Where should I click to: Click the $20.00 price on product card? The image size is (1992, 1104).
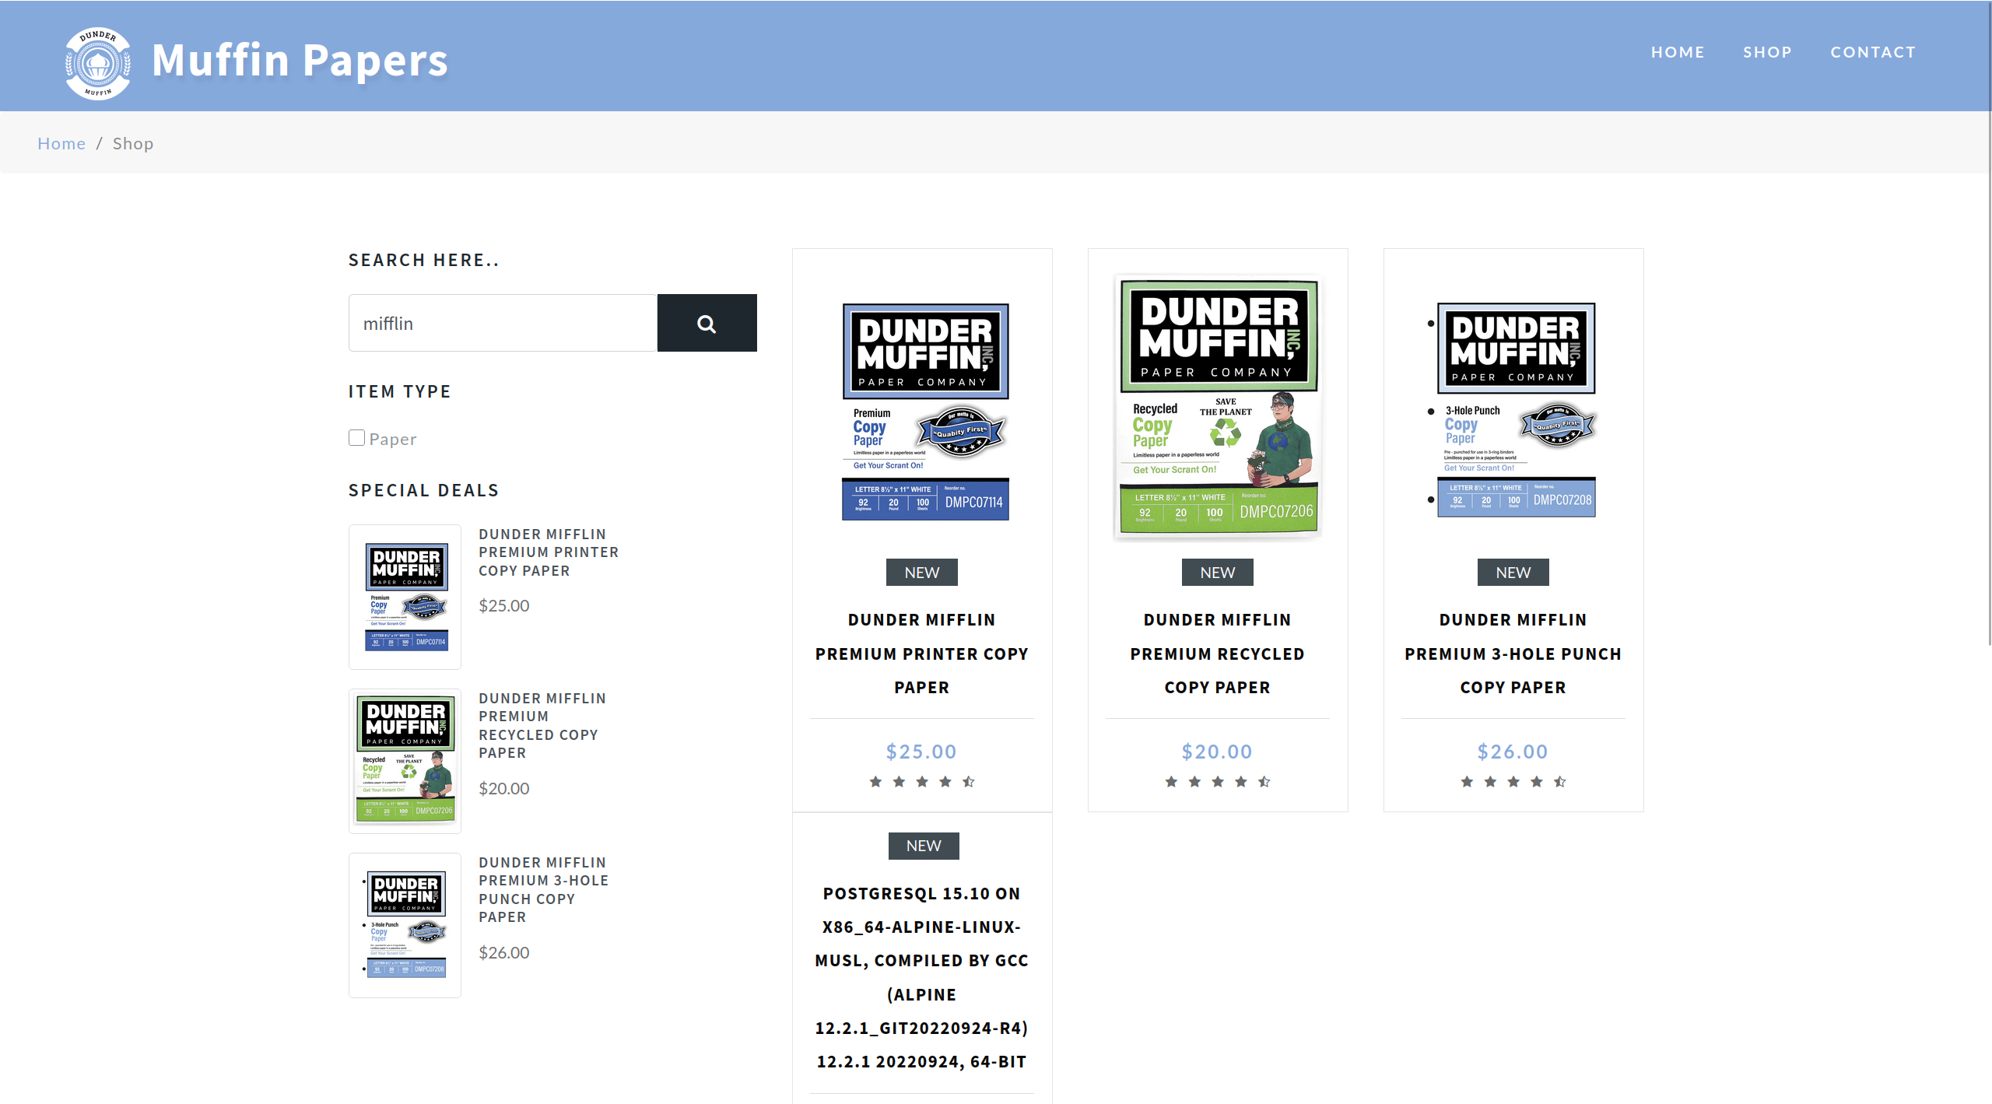[1218, 752]
